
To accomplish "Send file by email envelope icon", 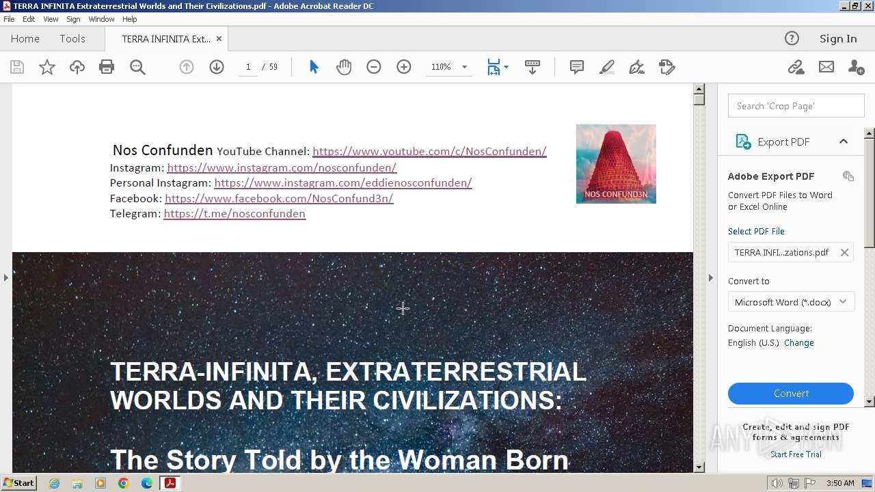I will click(826, 67).
